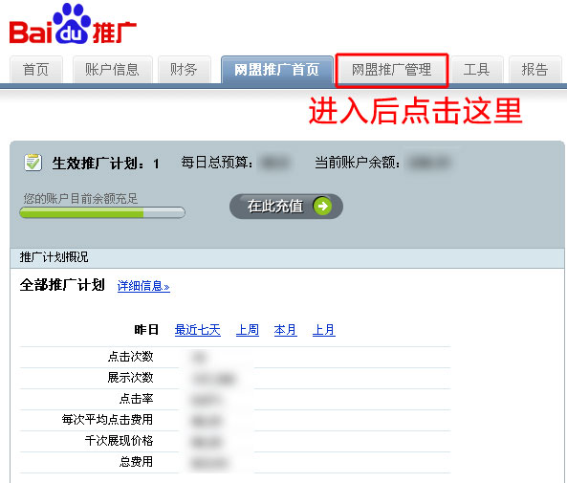The image size is (567, 483).
Task: Go to the 网盟推广管理 tab
Action: point(392,70)
